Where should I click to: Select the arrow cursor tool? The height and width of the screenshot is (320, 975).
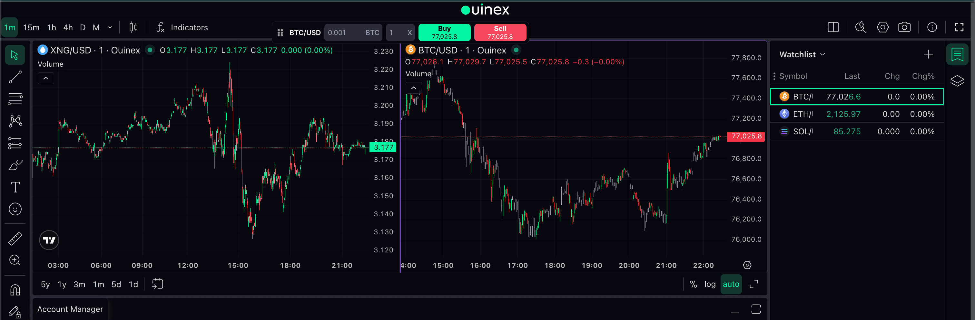pyautogui.click(x=15, y=55)
